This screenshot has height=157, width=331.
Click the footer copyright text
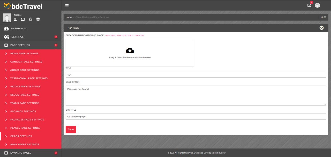[x=197, y=153]
